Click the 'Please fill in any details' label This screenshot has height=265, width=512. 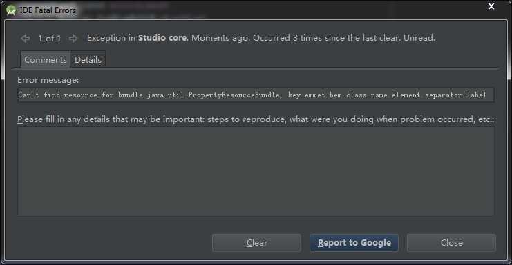coord(256,119)
